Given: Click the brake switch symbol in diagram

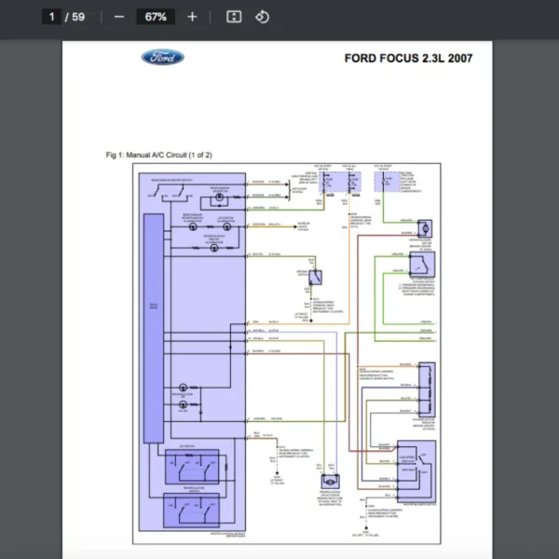Looking at the screenshot, I should click(316, 278).
